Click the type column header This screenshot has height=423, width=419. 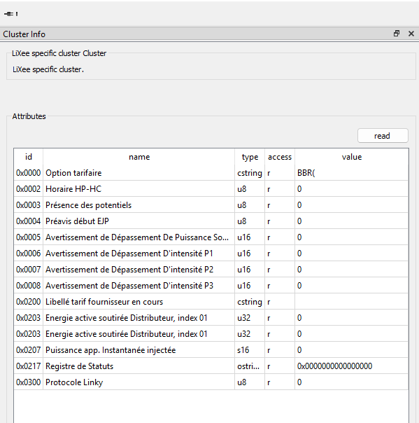(250, 157)
